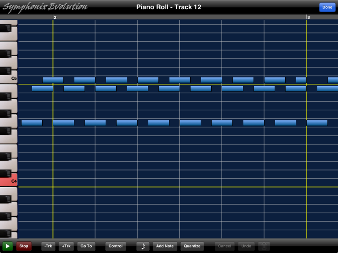
Task: Click the measure 3 marker in ruler
Action: [309, 17]
